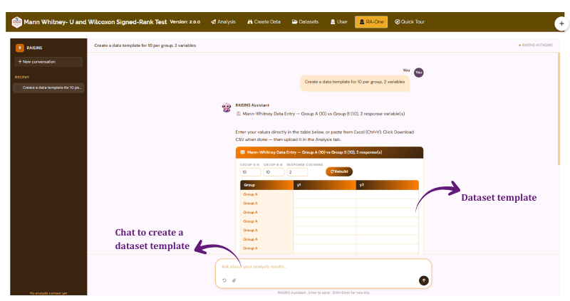570x301 pixels.
Task: Click the send arrow button in chat box
Action: point(423,280)
